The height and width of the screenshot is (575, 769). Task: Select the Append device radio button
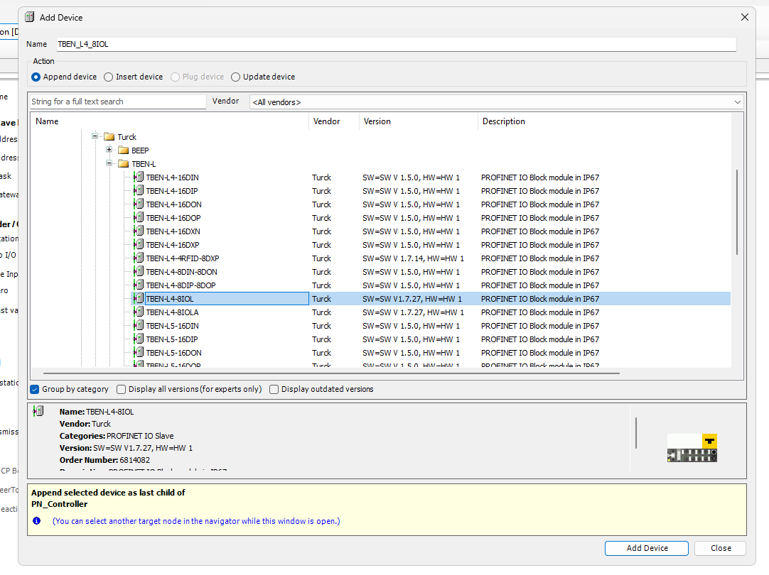[x=36, y=77]
